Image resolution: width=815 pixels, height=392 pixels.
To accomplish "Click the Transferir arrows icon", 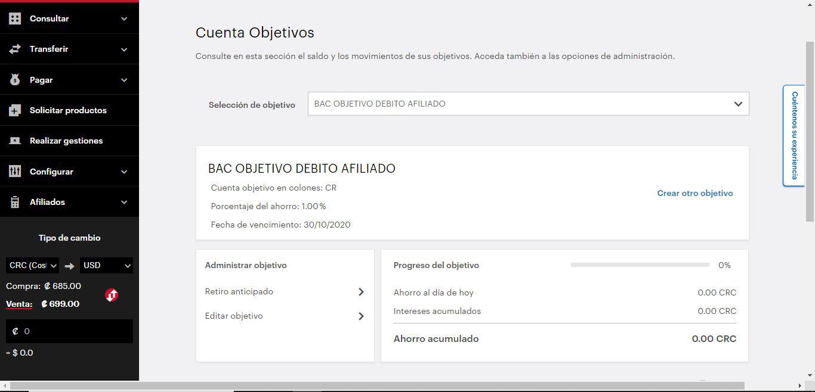I will click(x=15, y=49).
